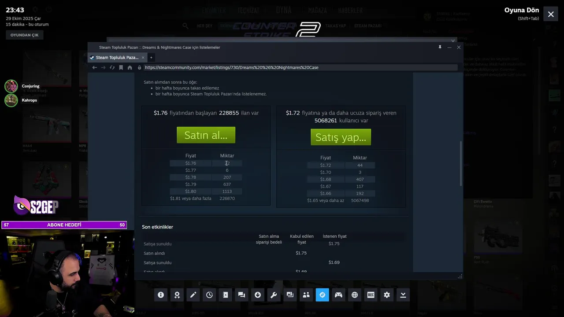Viewport: 564px width, 317px height.
Task: Click HABERLER in the CS2 top menu
Action: [350, 11]
